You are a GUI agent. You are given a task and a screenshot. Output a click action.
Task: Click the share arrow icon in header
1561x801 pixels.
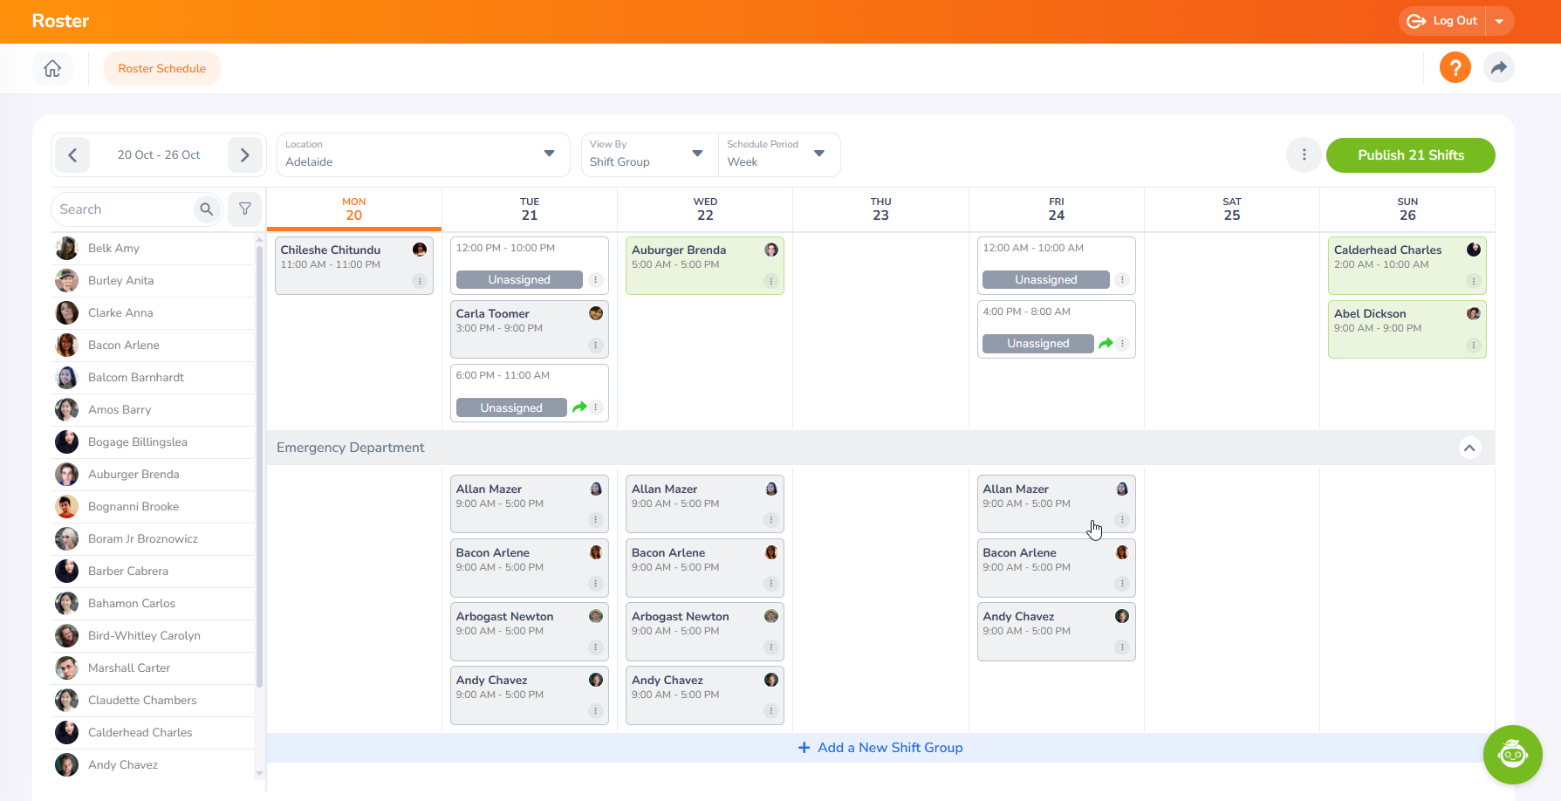click(x=1498, y=67)
